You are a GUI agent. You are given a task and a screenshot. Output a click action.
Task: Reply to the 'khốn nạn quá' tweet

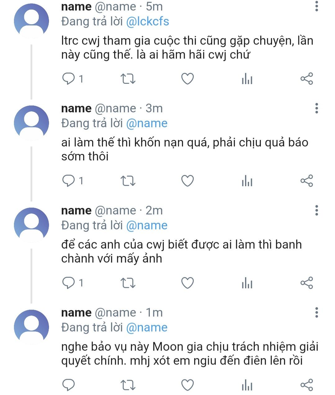tap(69, 181)
